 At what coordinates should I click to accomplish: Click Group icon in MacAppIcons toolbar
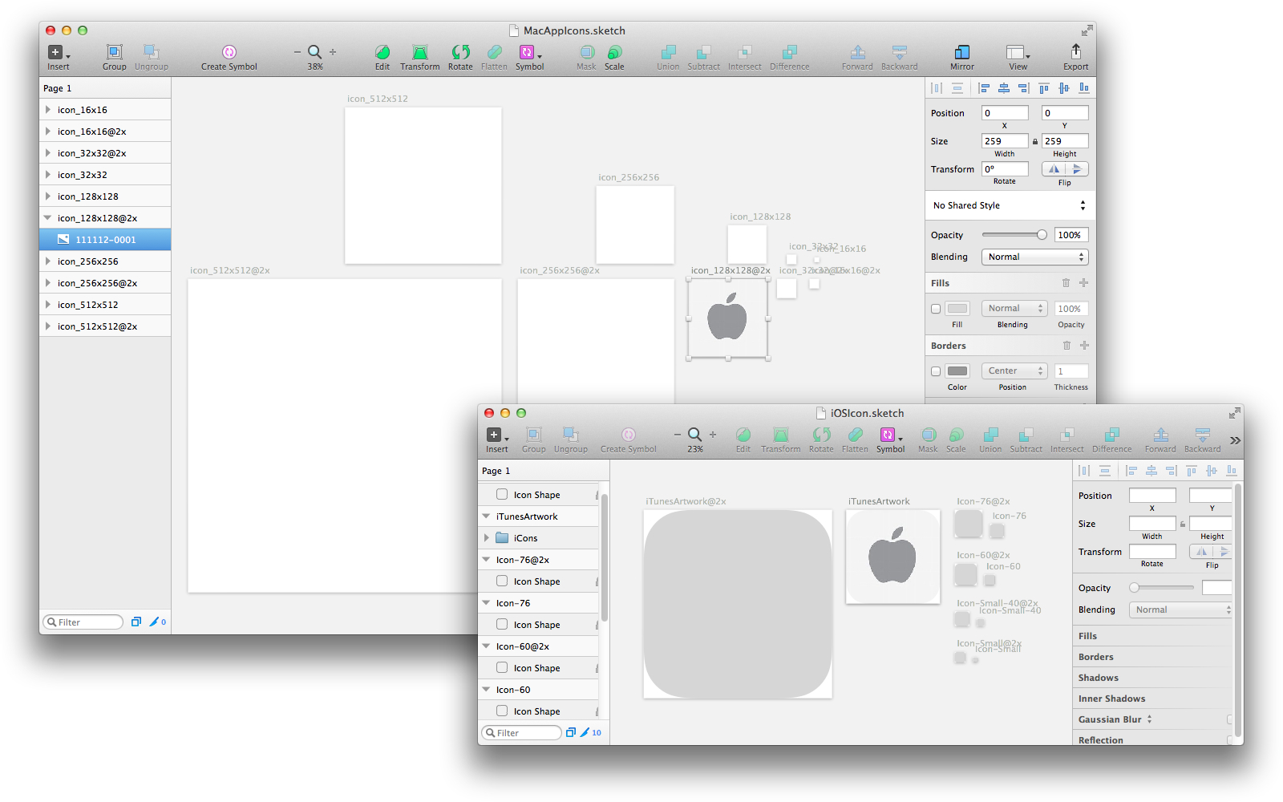point(115,52)
